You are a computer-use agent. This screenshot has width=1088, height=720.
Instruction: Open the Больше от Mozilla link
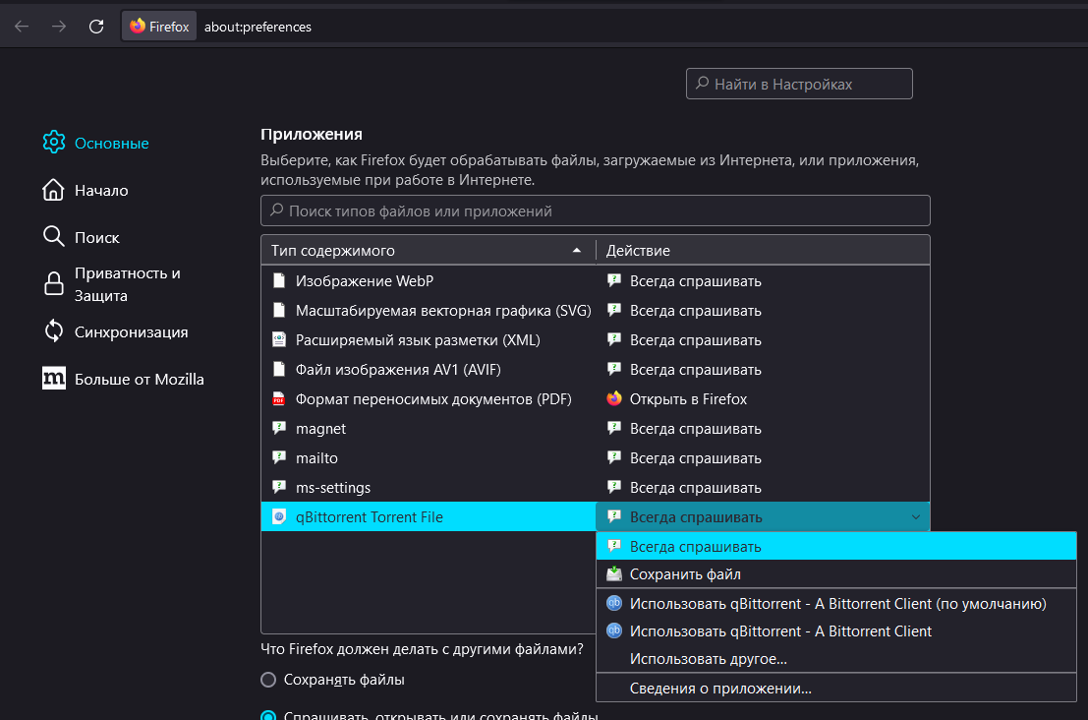point(124,379)
